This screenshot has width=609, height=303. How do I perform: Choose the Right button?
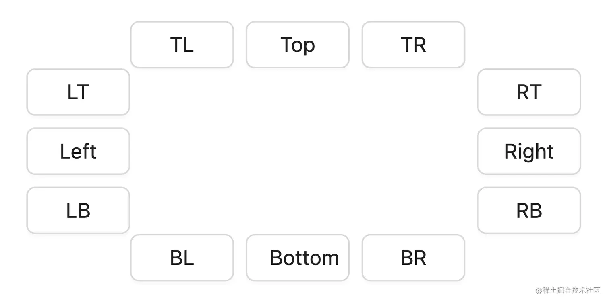[529, 151]
